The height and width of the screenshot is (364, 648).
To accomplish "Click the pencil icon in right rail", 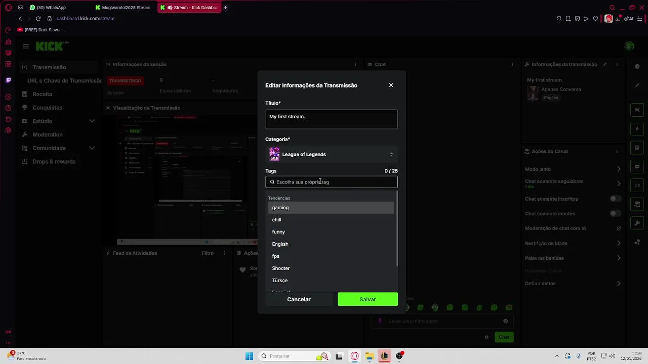I will [637, 85].
